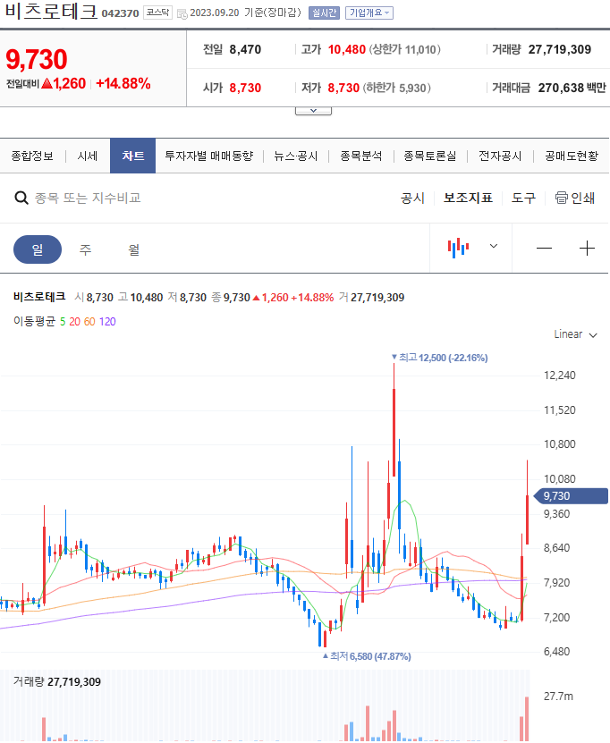Toggle the 60-day moving average
Viewport: 610px width, 743px height.
tap(89, 322)
